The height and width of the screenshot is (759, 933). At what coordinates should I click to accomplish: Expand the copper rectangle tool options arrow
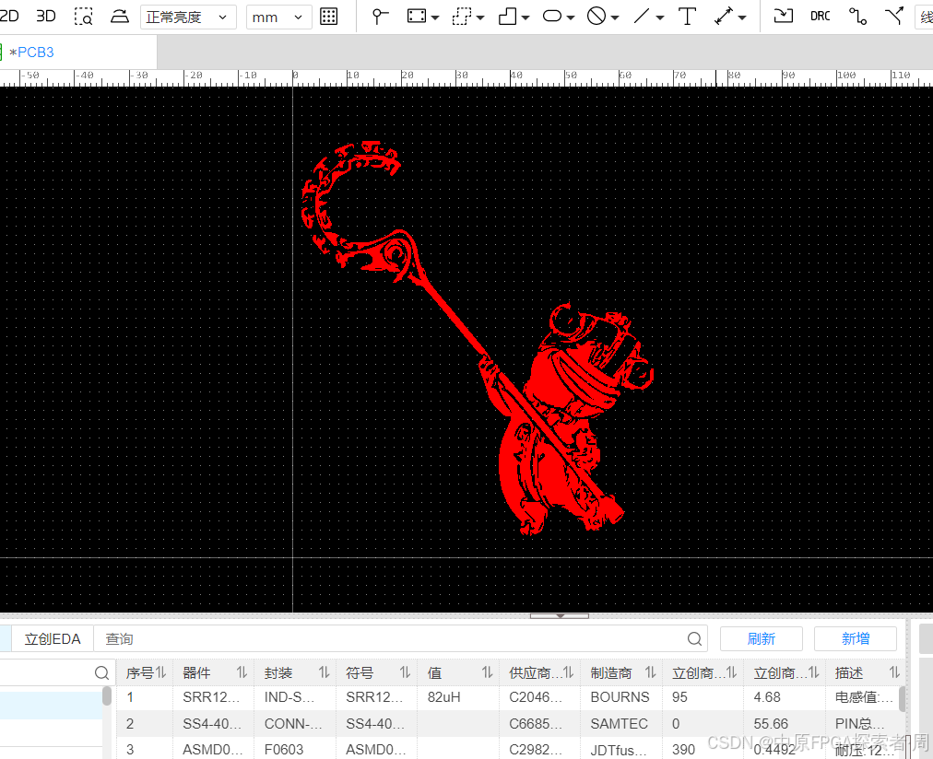pyautogui.click(x=435, y=18)
